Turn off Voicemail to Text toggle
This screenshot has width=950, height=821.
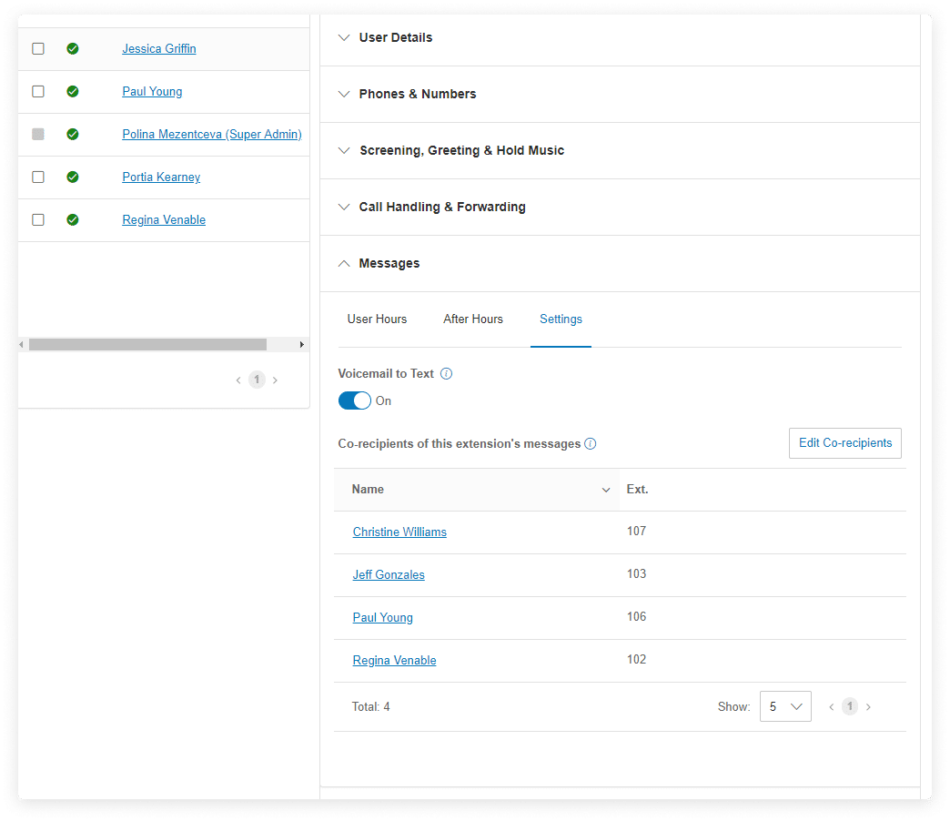pyautogui.click(x=355, y=401)
